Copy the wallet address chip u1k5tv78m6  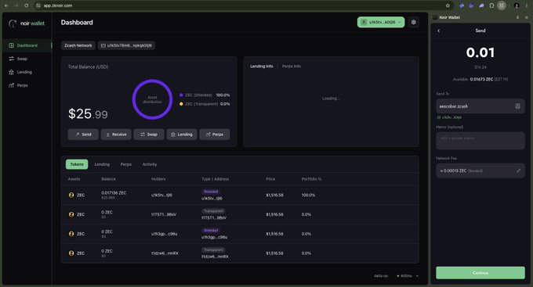[x=126, y=45]
